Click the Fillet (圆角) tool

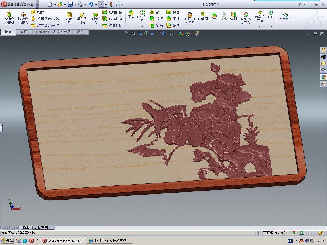[131, 15]
